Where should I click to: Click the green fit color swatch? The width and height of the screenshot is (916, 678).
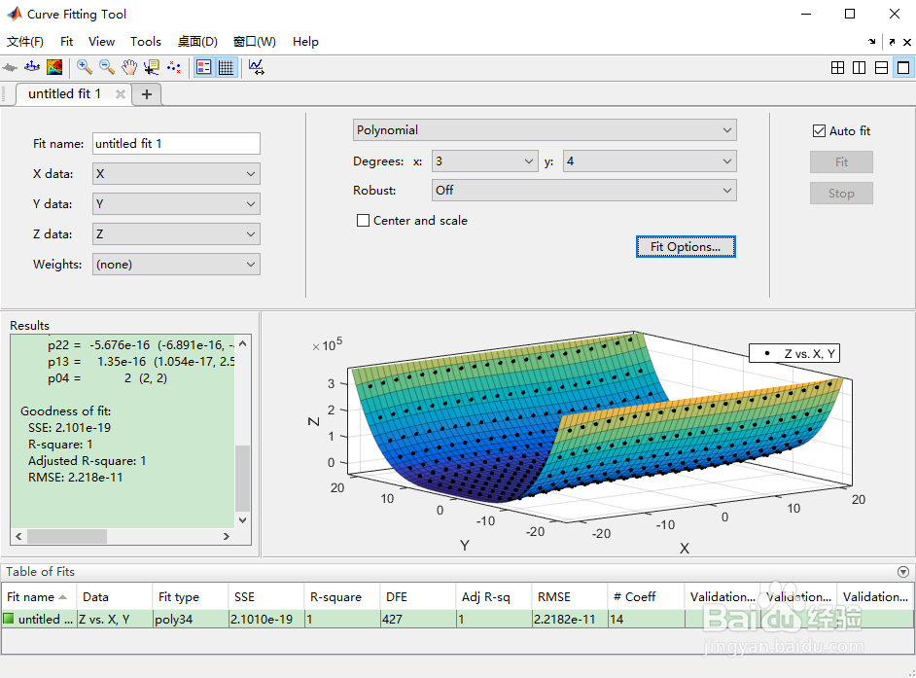8,619
